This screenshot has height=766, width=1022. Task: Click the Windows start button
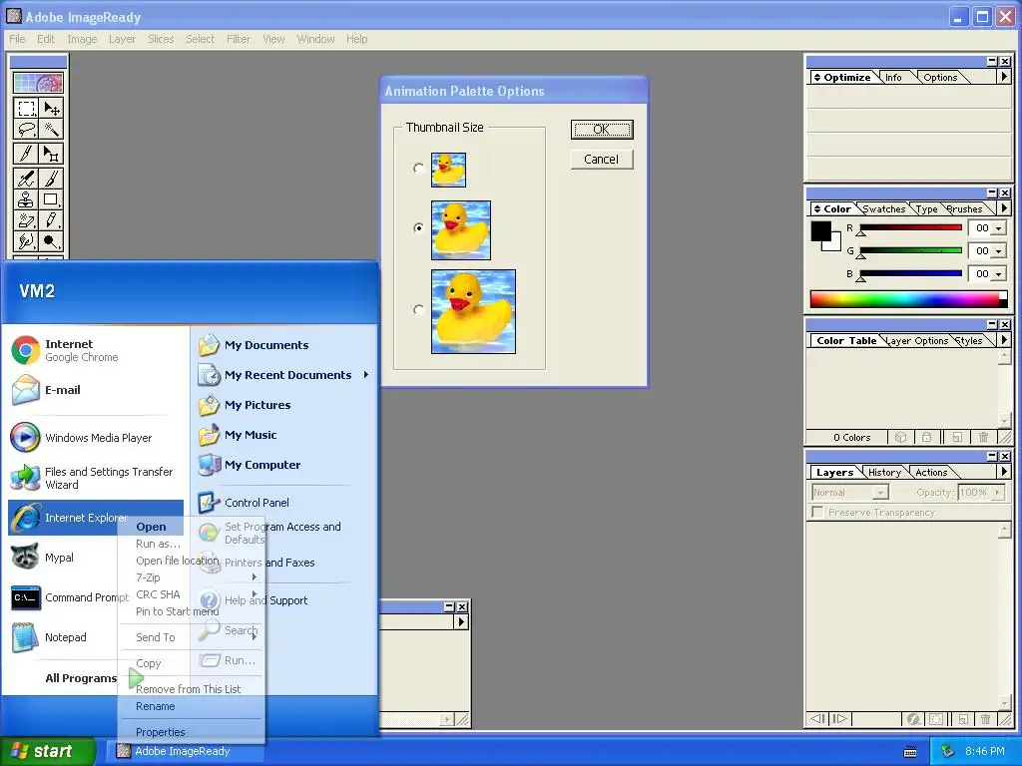pos(48,751)
